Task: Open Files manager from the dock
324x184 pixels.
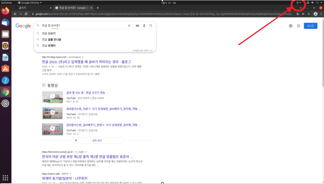Action: 5,34
